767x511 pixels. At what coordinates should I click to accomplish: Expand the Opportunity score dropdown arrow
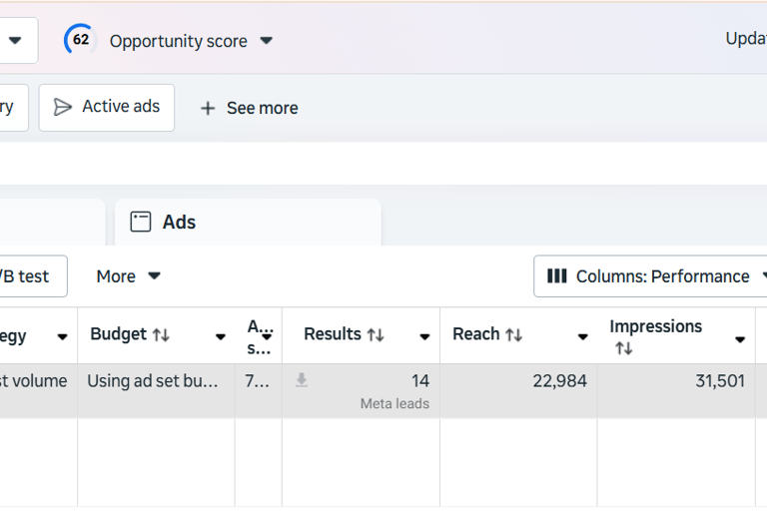(x=267, y=41)
